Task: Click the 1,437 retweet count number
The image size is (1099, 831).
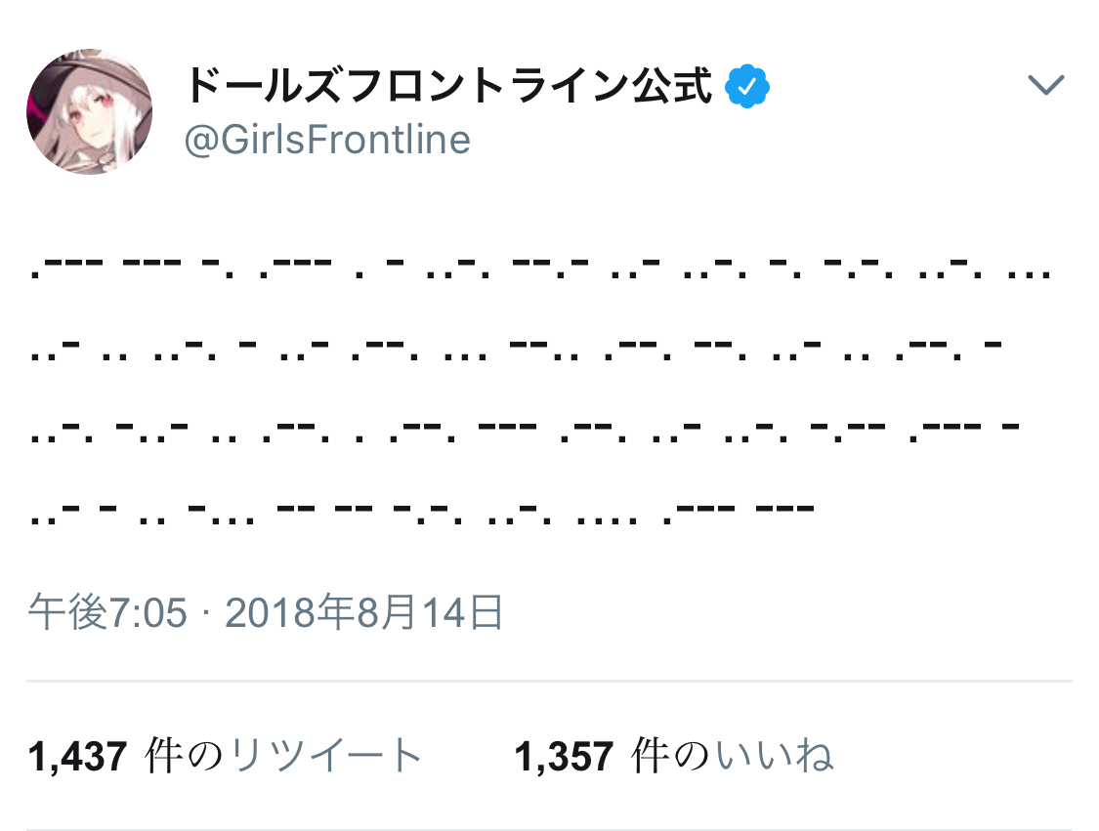Action: [78, 756]
